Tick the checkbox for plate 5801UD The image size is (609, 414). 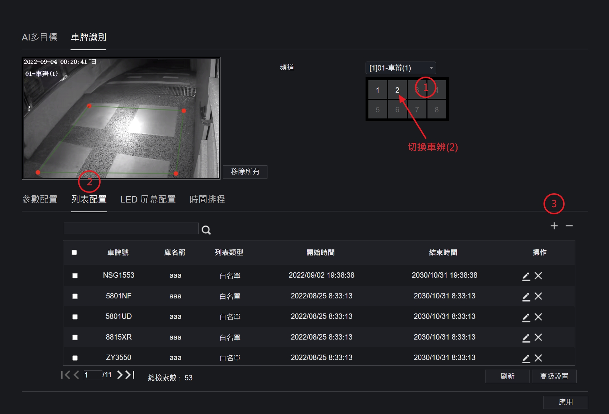(75, 317)
